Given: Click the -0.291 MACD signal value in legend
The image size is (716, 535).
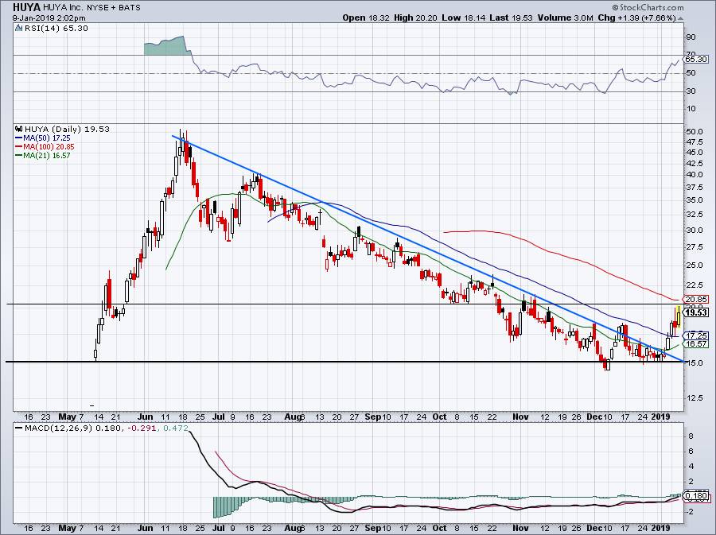Looking at the screenshot, I should (x=141, y=428).
